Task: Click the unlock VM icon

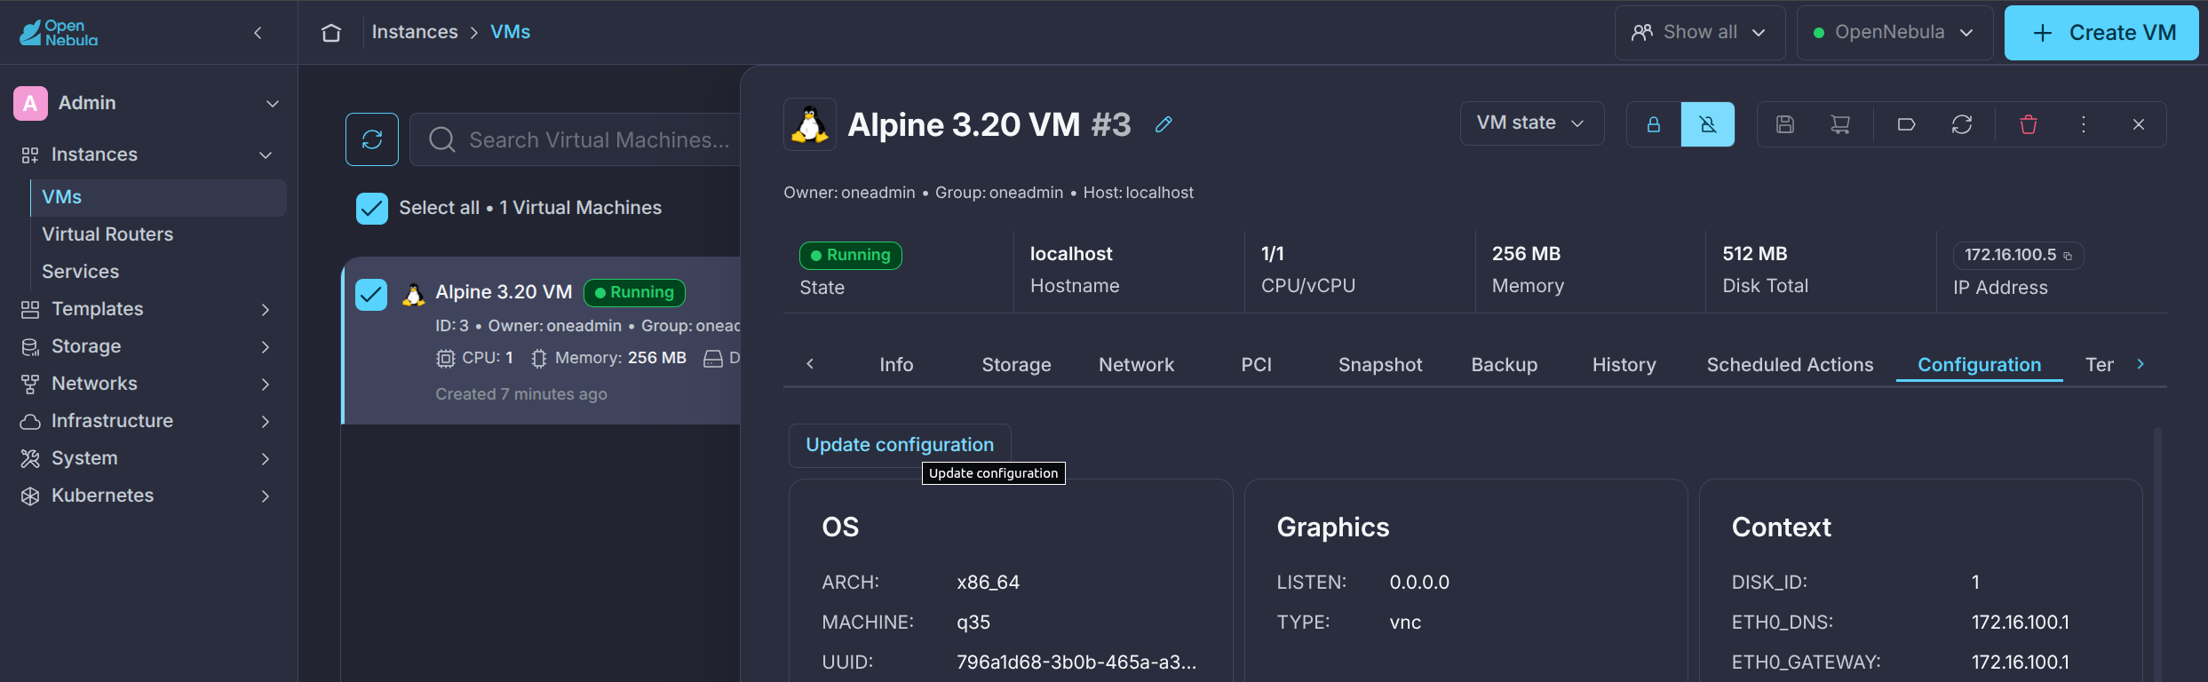Action: [x=1708, y=124]
